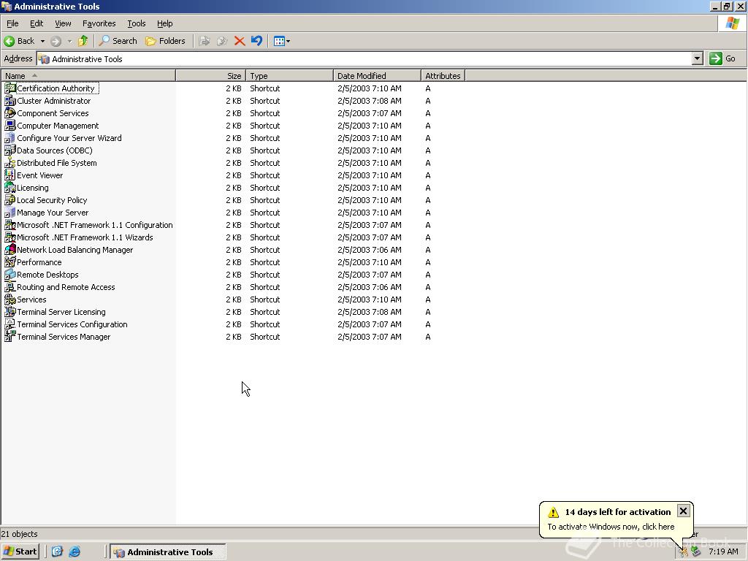This screenshot has height=561, width=748.
Task: Sort by the Attributes column header
Action: (x=443, y=75)
